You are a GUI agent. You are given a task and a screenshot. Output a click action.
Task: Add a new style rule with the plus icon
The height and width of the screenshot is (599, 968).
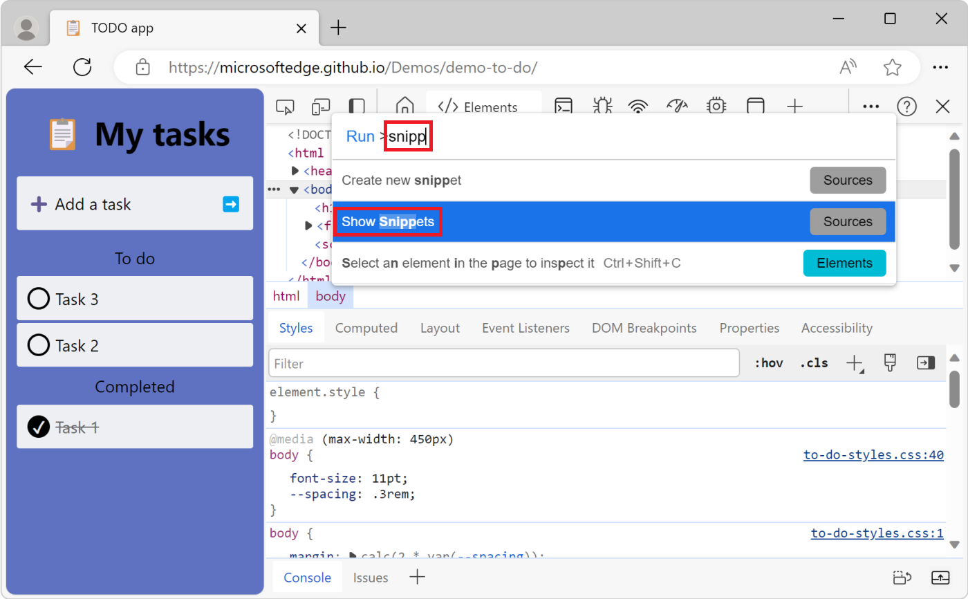tap(855, 362)
